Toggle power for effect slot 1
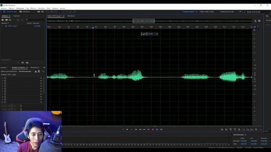 5,78
